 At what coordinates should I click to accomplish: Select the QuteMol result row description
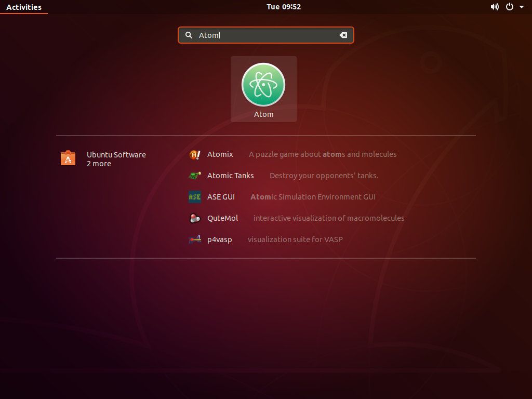[328, 218]
